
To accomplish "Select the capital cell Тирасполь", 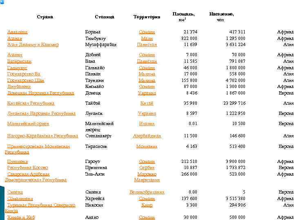I will coord(96,146).
